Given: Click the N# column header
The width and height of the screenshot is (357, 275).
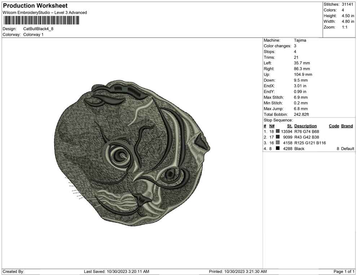Looking at the screenshot, I should (x=272, y=126).
